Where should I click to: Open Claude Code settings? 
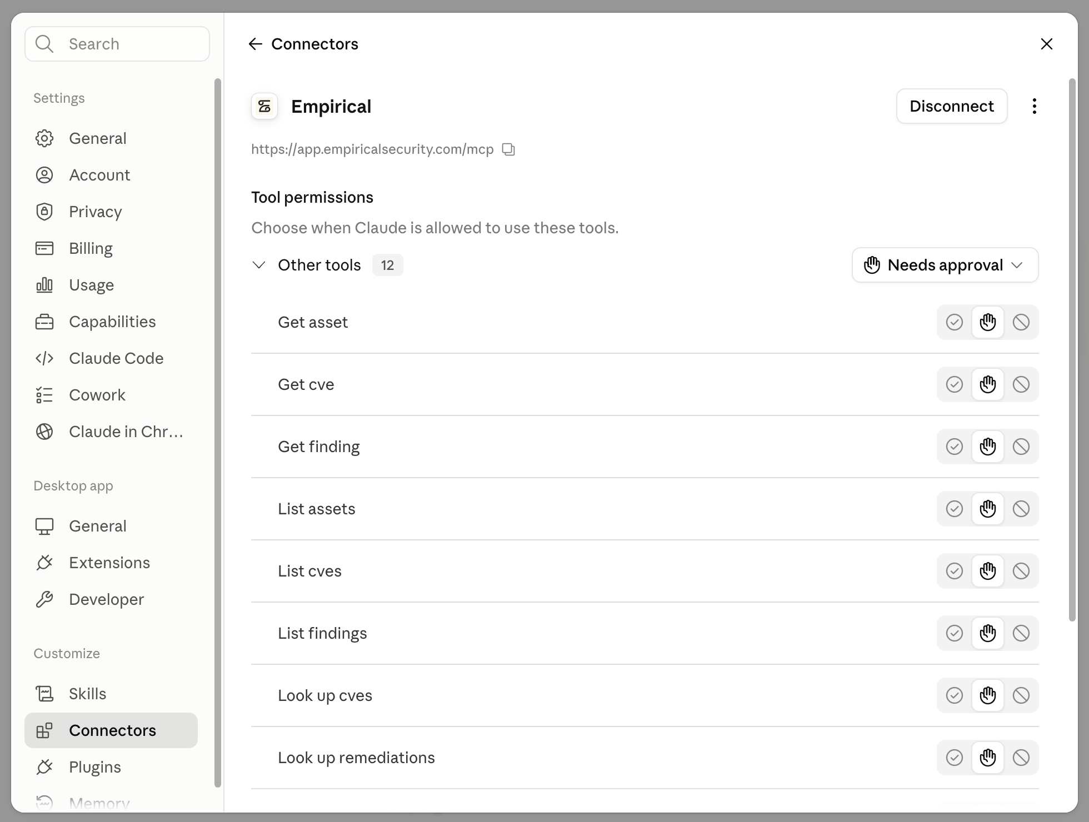coord(111,358)
